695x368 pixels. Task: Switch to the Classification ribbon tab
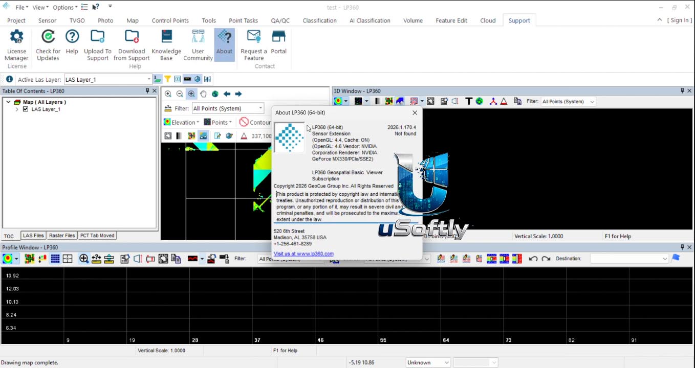click(319, 20)
